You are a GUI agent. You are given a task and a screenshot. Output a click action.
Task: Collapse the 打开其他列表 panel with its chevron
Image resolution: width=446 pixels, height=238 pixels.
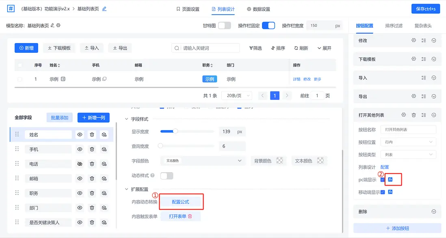[x=435, y=115]
